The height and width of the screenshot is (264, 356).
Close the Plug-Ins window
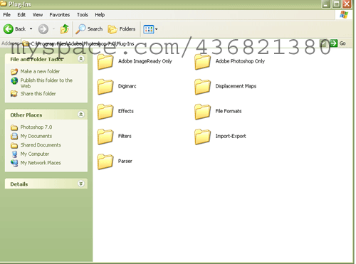click(x=347, y=4)
